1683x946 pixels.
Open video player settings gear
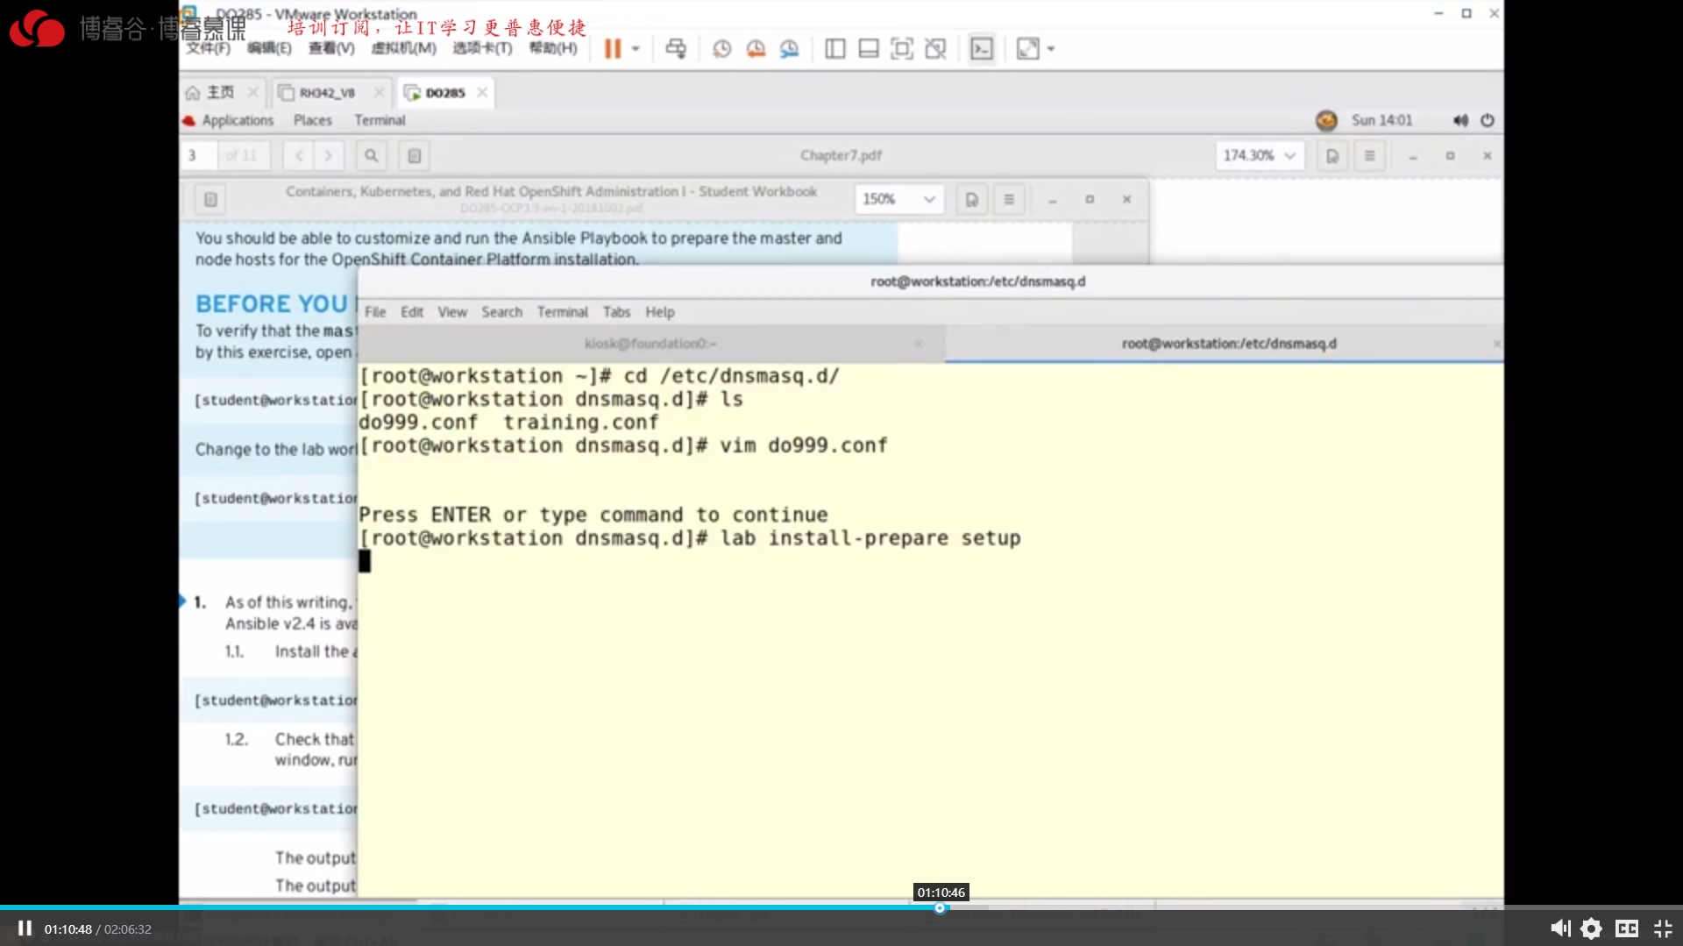coord(1592,928)
